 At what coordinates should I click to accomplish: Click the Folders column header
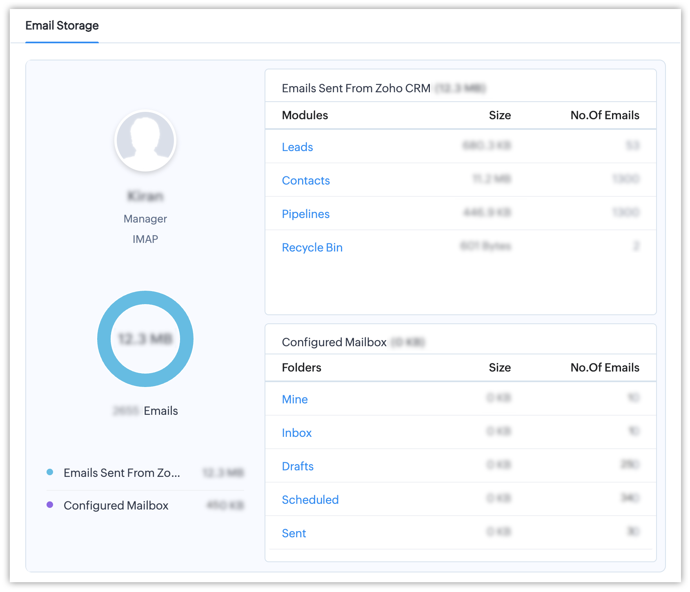coord(301,367)
